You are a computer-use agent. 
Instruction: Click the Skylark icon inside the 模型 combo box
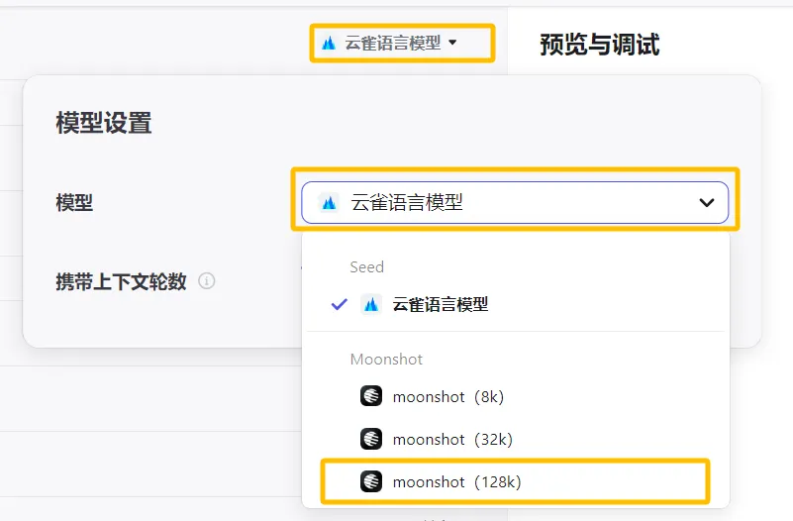pos(330,202)
